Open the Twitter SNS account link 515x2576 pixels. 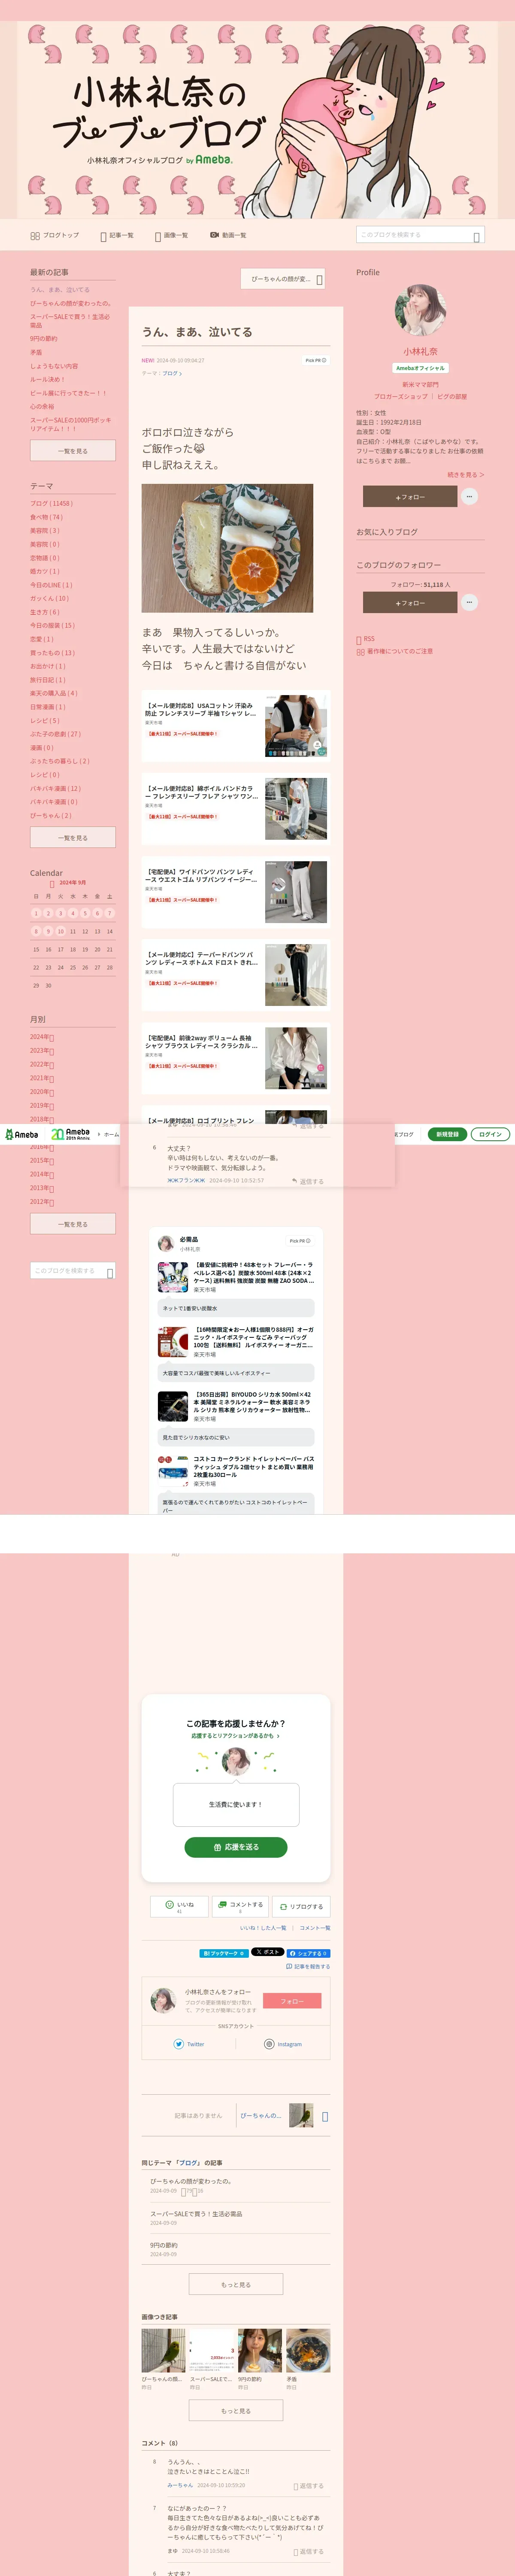point(189,2044)
